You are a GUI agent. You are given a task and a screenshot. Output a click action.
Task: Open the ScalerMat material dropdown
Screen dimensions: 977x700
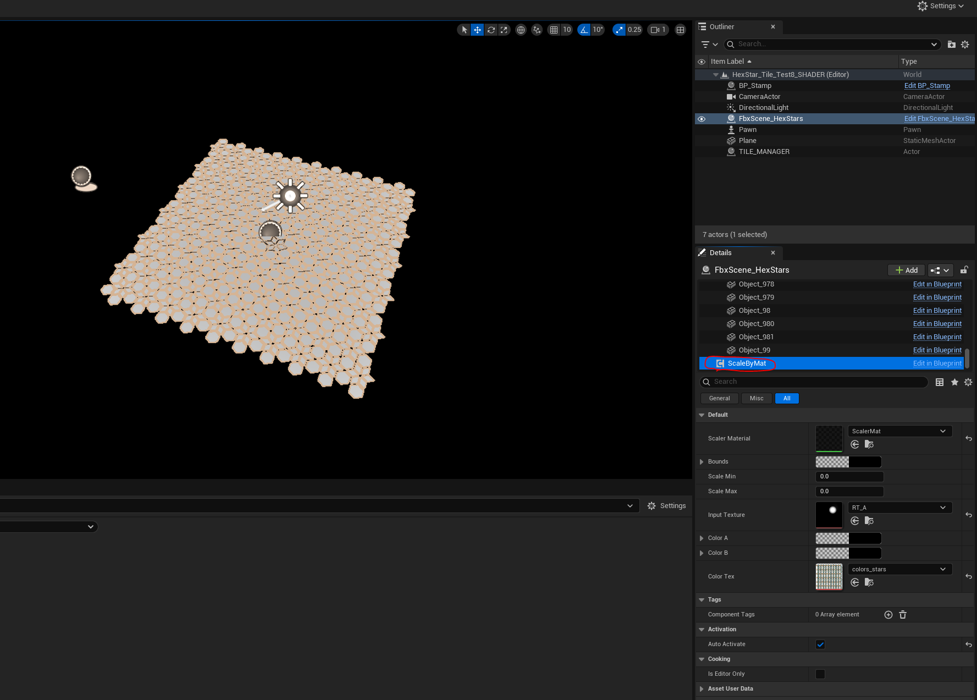(899, 431)
